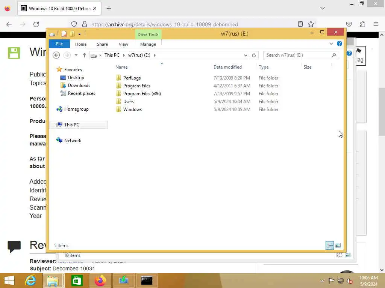Open Internet Explorer from the taskbar
Viewport: 385px width, 288px height.
pyautogui.click(x=30, y=280)
